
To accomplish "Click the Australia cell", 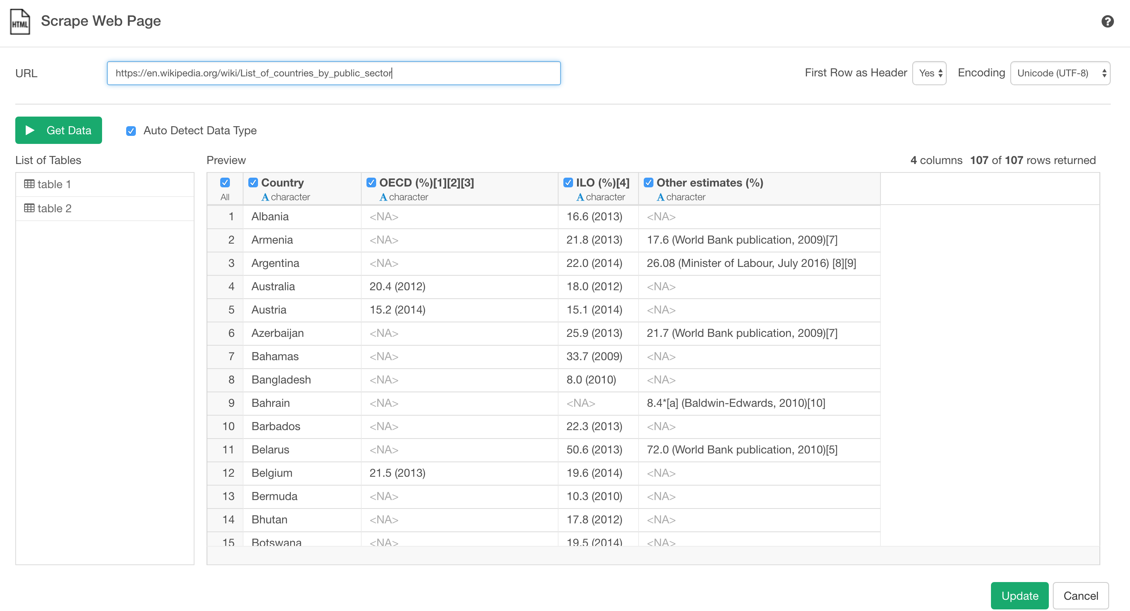I will (302, 287).
